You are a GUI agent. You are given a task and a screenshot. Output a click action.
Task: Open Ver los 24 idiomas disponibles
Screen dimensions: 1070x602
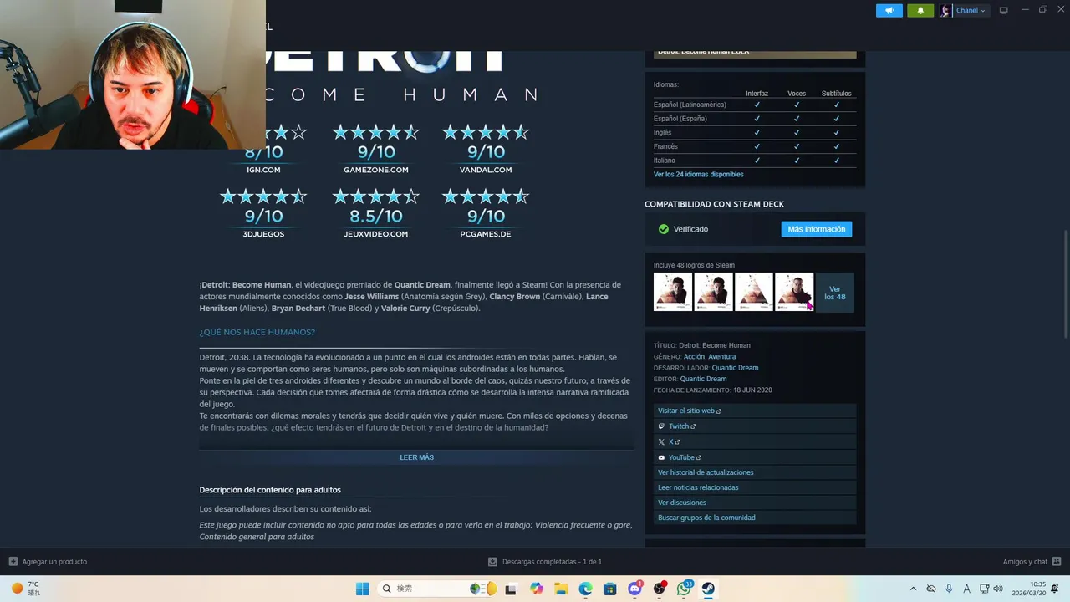tap(698, 175)
